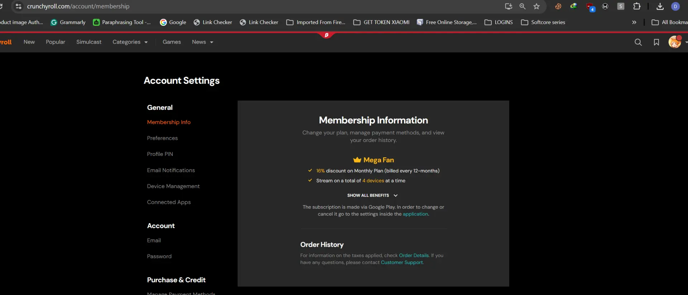The image size is (688, 295).
Task: Open the cookie extension icon
Action: click(558, 6)
